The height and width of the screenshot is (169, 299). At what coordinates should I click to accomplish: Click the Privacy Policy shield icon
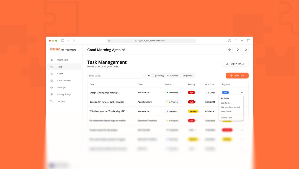pos(51,94)
